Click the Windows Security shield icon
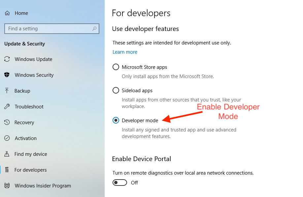 [x=7, y=75]
